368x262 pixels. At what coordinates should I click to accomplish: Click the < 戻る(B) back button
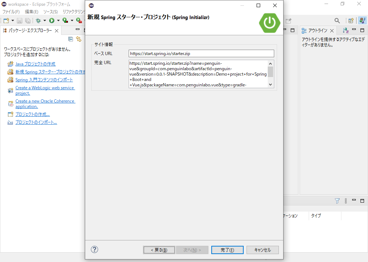coord(159,250)
